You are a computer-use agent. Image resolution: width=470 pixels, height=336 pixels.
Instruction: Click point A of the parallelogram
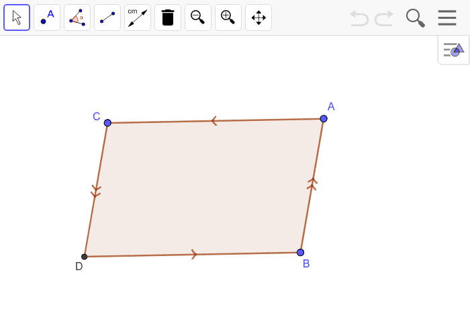point(324,118)
